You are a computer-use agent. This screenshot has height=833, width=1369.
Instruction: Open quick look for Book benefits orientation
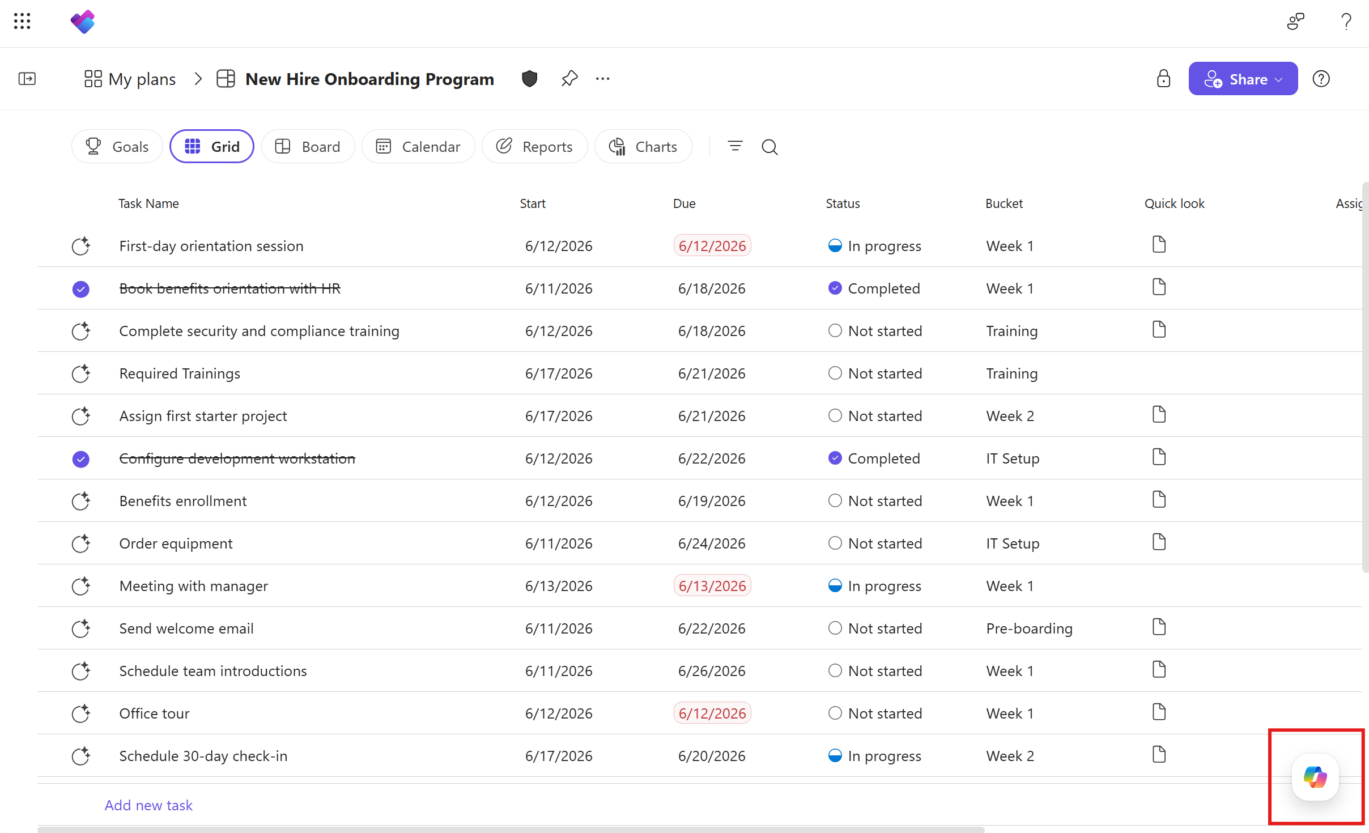click(1159, 287)
